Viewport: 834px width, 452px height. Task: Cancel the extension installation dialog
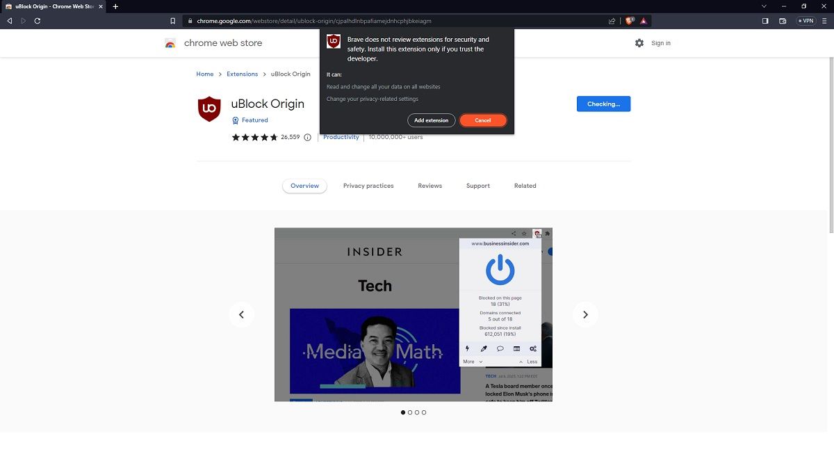(483, 120)
